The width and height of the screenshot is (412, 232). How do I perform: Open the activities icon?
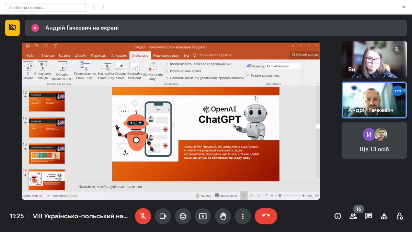384,216
